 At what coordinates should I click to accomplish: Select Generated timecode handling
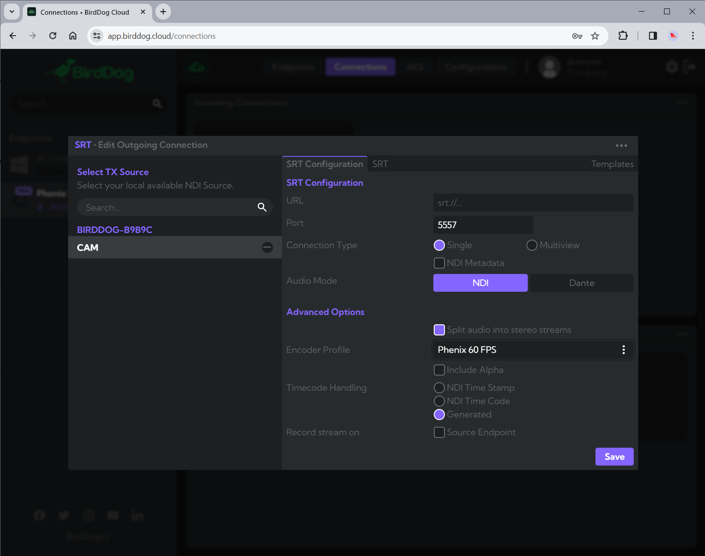click(439, 414)
